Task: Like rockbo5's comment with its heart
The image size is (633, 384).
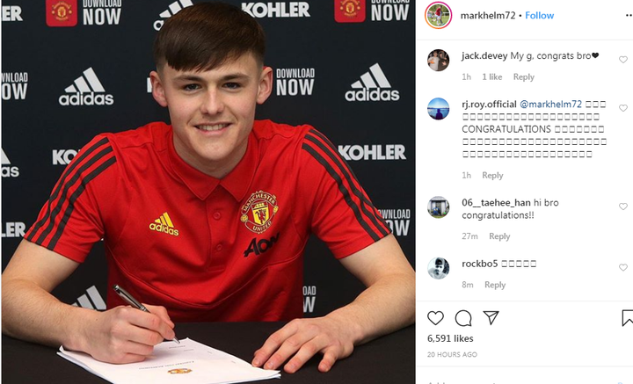Action: tap(623, 267)
